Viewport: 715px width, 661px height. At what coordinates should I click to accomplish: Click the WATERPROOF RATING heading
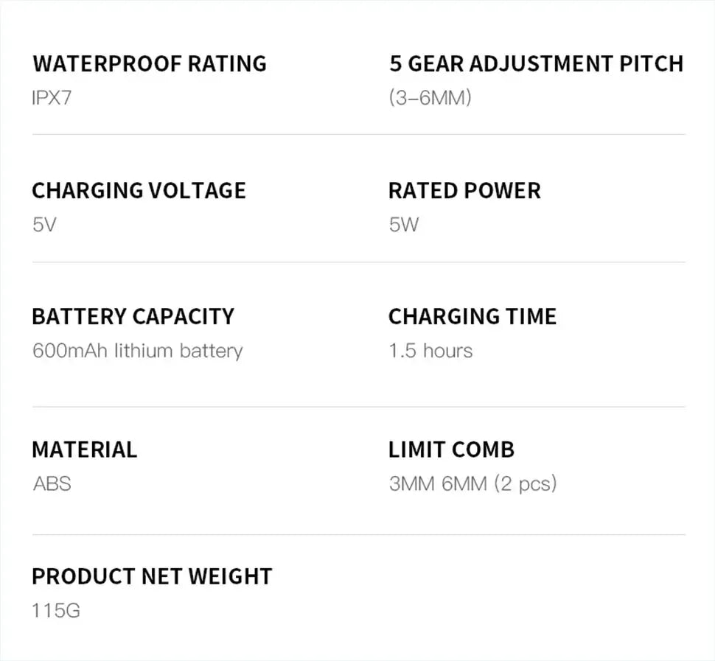(x=149, y=63)
